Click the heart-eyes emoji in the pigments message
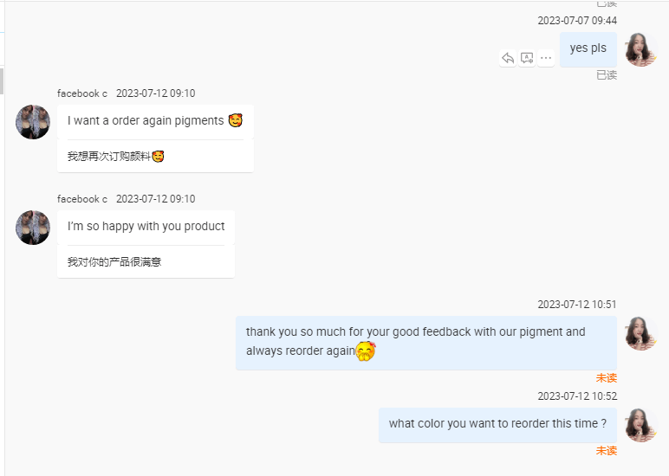This screenshot has width=669, height=476. [235, 121]
